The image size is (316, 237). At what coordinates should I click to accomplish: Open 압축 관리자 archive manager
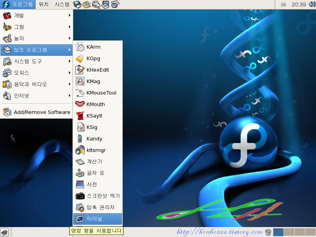(x=98, y=207)
